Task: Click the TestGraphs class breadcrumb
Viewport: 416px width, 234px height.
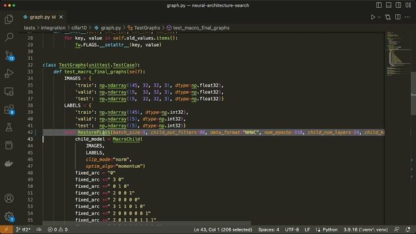Action: coord(144,28)
